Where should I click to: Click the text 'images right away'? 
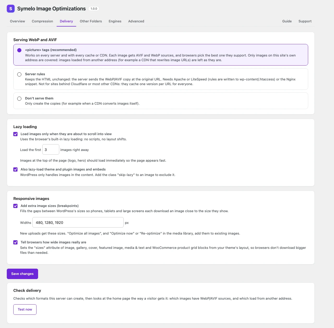pos(75,150)
